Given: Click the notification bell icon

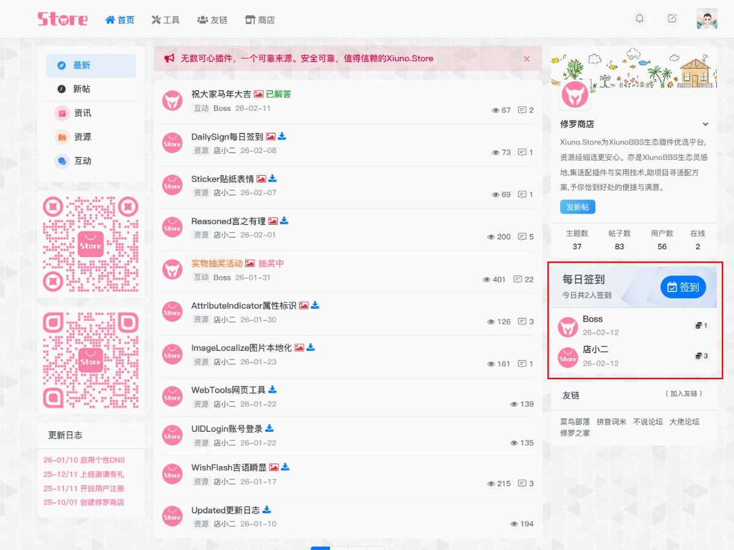Looking at the screenshot, I should point(640,18).
